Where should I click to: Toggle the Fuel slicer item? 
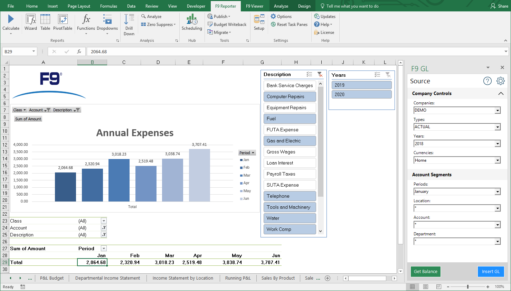[290, 119]
